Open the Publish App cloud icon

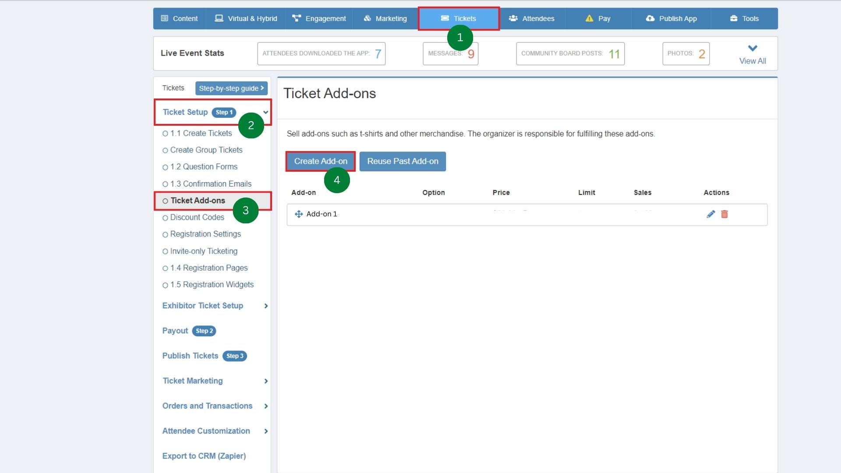(649, 18)
